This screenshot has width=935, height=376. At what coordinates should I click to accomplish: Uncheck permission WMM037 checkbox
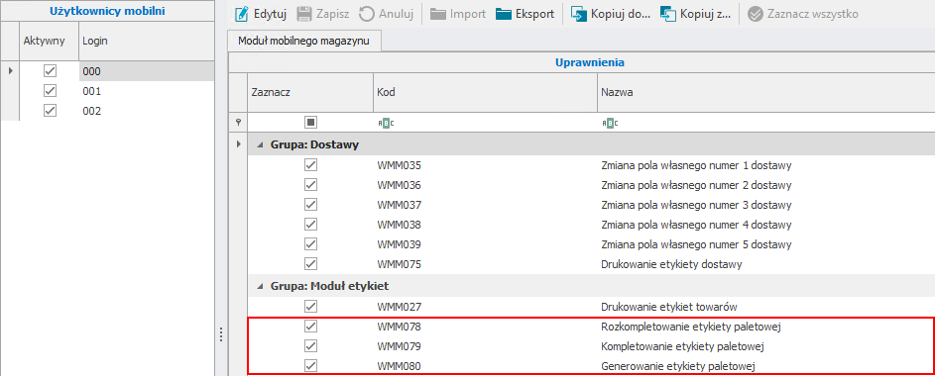(310, 204)
